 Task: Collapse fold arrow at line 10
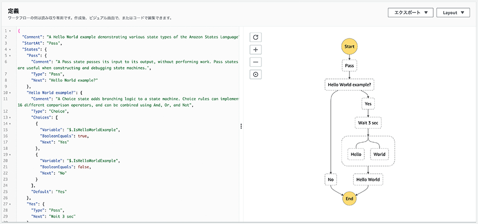pyautogui.click(x=10, y=92)
